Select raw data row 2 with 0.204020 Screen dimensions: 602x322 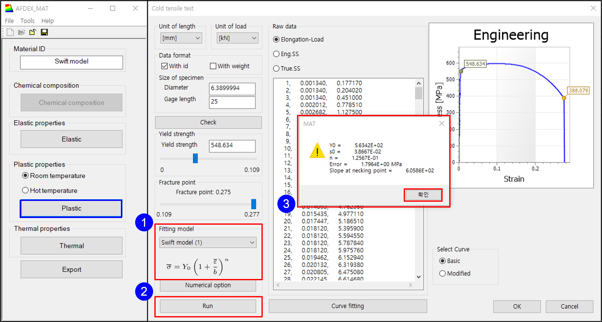323,90
